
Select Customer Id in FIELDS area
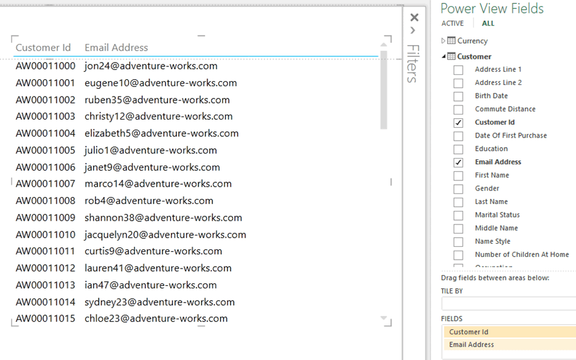click(510, 332)
